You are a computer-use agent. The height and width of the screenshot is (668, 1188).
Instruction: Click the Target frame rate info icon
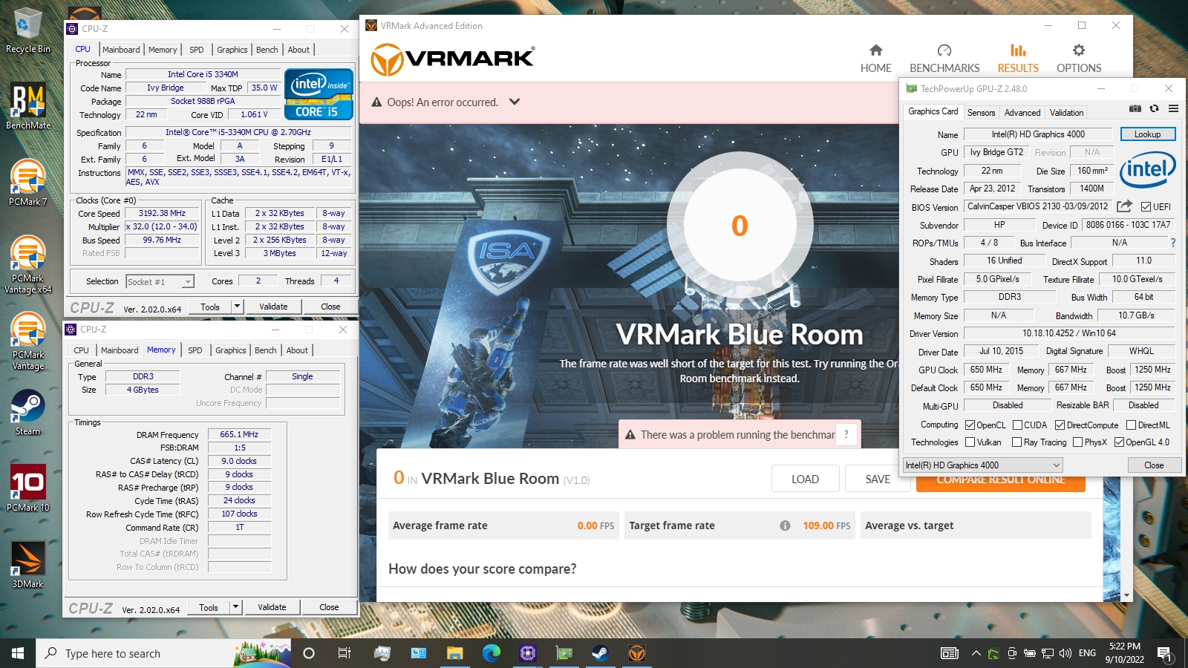pyautogui.click(x=785, y=525)
